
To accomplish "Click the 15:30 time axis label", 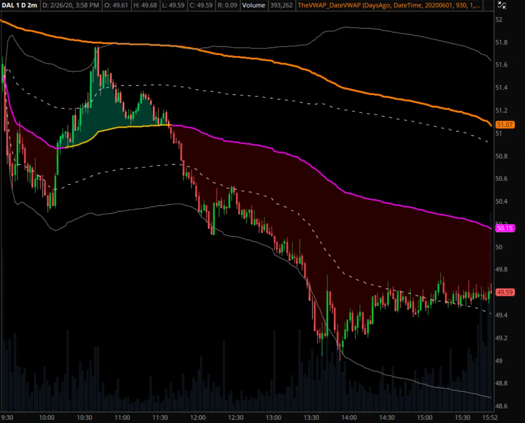I will (462, 418).
